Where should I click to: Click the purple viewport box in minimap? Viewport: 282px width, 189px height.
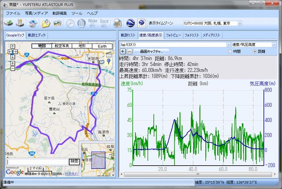tap(98, 160)
